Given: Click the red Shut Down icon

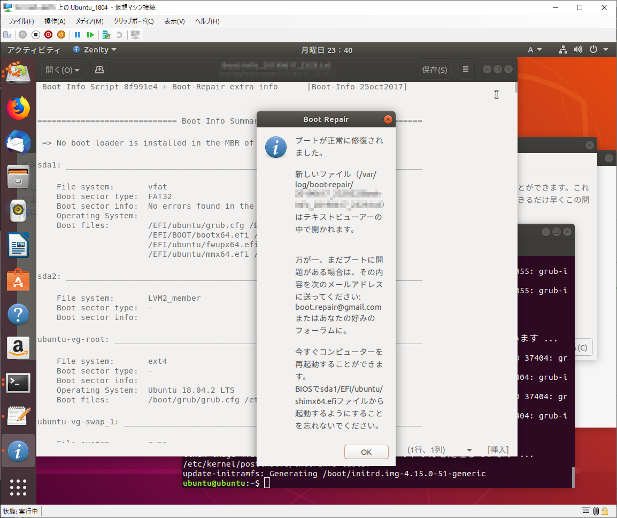Looking at the screenshot, I should point(49,35).
